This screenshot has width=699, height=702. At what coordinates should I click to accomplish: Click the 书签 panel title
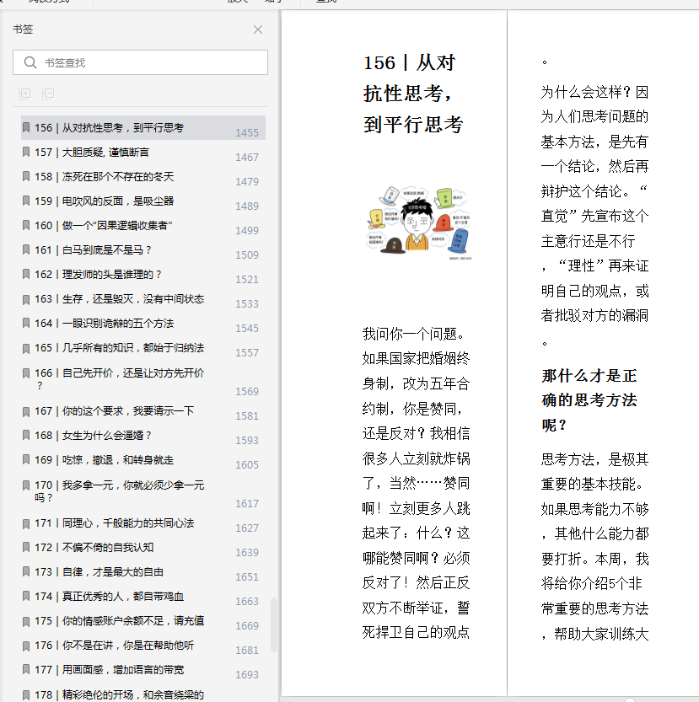[x=23, y=29]
